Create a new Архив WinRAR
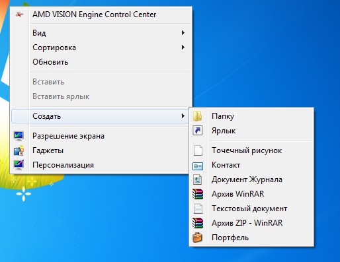340x262 pixels. click(x=251, y=194)
